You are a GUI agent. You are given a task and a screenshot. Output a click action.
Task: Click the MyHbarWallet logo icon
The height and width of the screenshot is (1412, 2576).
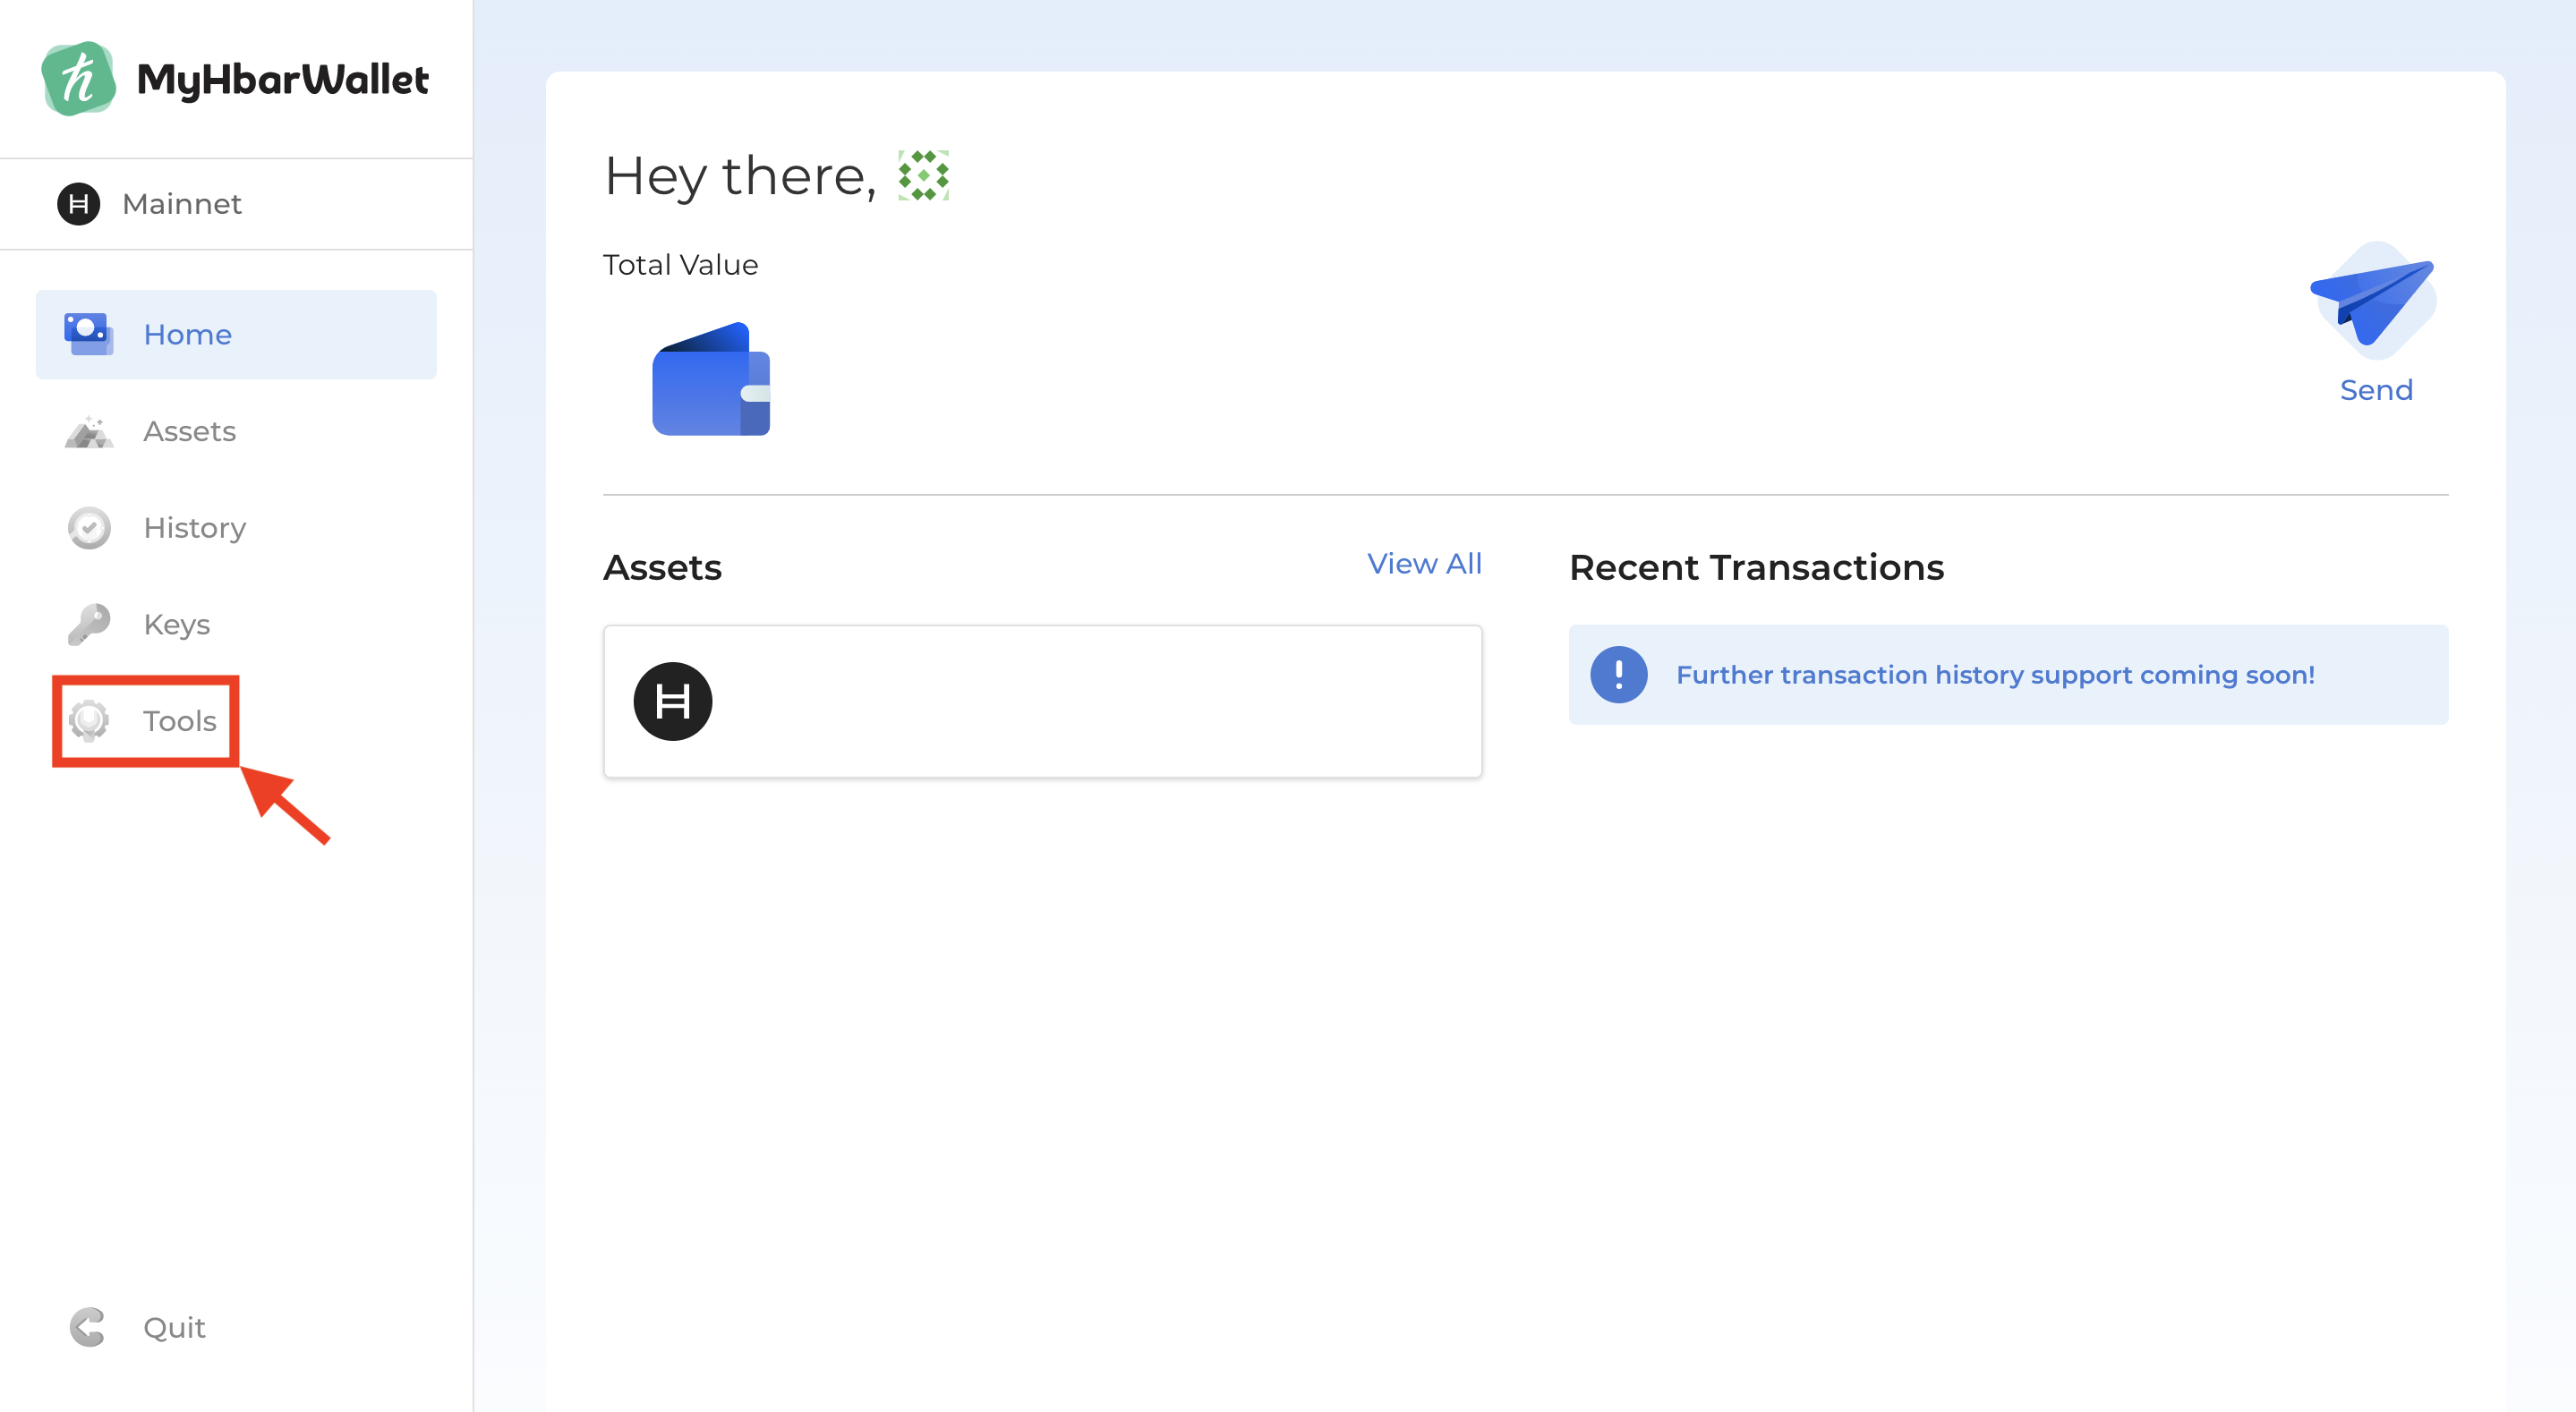[78, 79]
